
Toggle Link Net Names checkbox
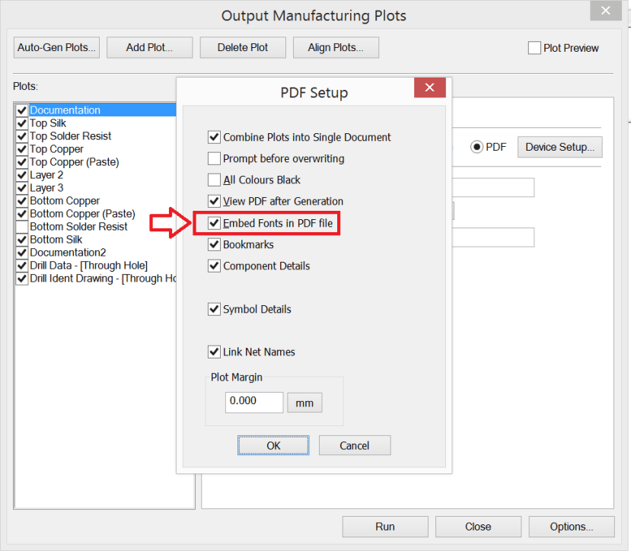(x=214, y=352)
